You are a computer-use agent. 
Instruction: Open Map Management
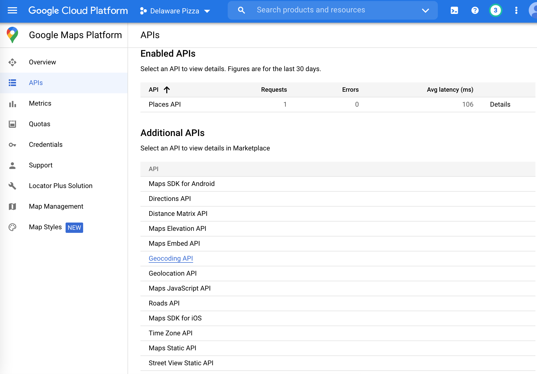(x=56, y=206)
